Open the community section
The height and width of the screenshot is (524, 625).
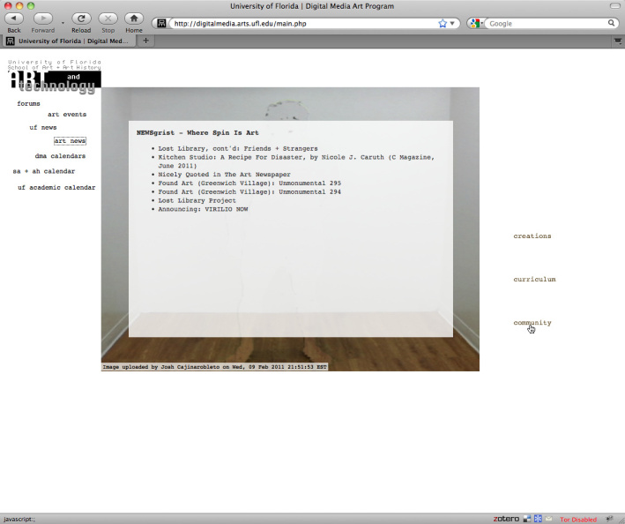pos(532,323)
